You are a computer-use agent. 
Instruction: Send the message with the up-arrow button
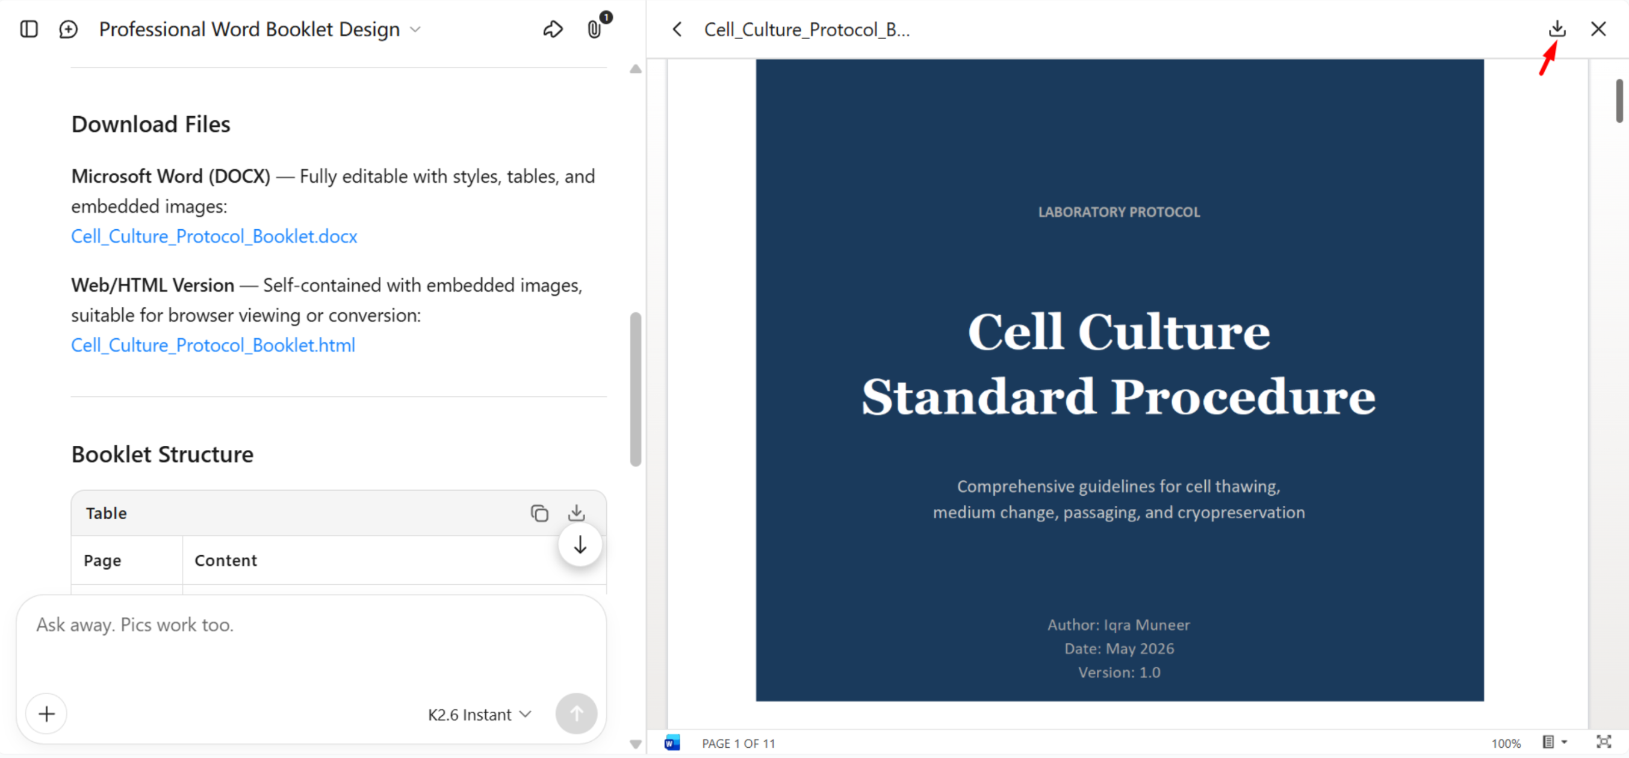pos(576,713)
